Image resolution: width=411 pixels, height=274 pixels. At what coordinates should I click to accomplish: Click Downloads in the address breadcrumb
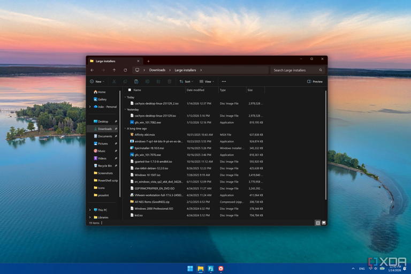pos(157,70)
